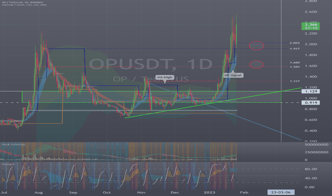Click 1.800 on the price scale
This screenshot has width=332, height=196.
311,55
